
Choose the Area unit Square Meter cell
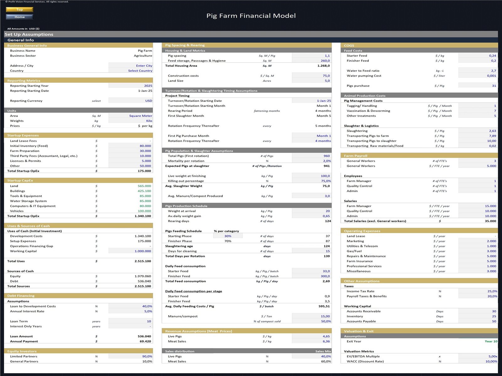(131, 116)
